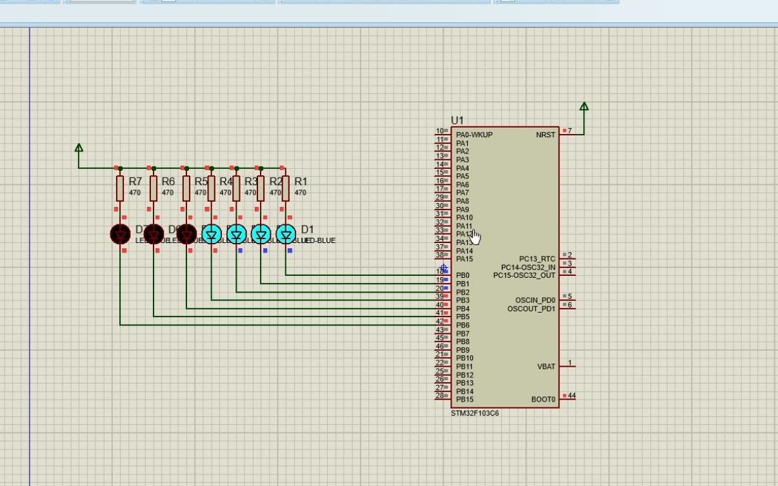Select resistor R4
Viewport: 778px width, 486px height.
point(211,187)
